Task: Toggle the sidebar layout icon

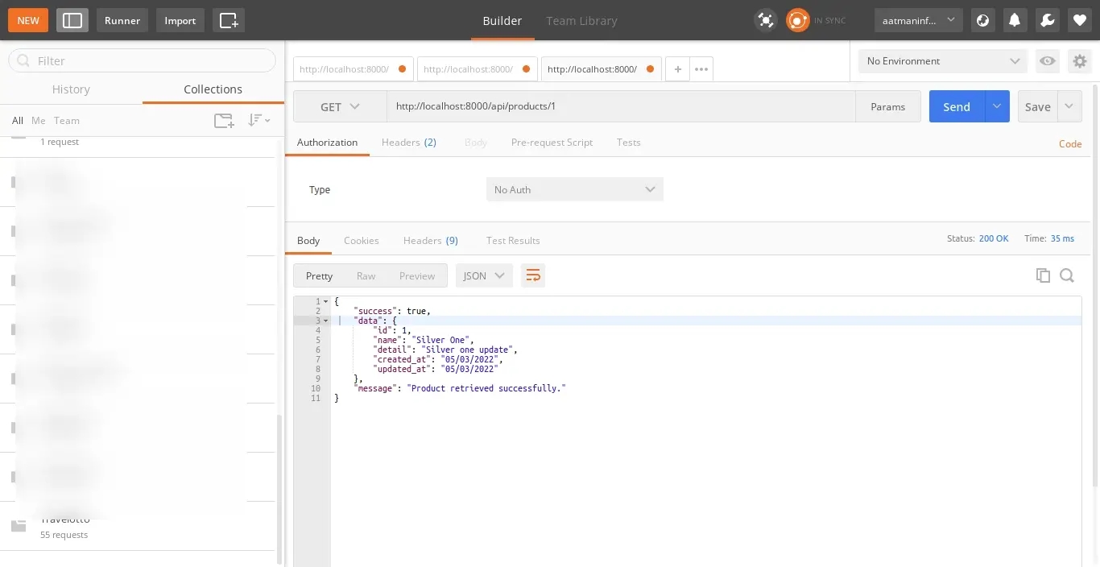Action: [72, 20]
